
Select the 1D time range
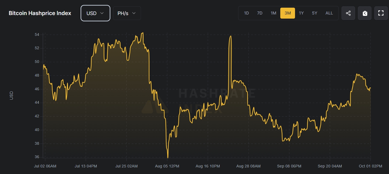246,13
